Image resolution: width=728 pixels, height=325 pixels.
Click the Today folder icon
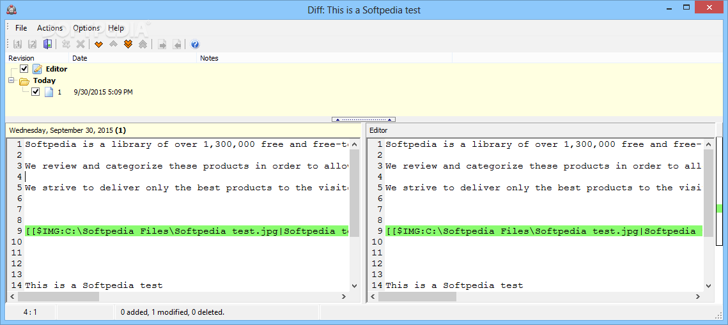click(24, 80)
